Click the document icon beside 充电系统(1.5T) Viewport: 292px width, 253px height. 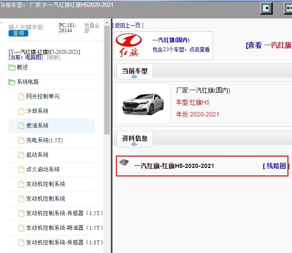tap(21, 140)
